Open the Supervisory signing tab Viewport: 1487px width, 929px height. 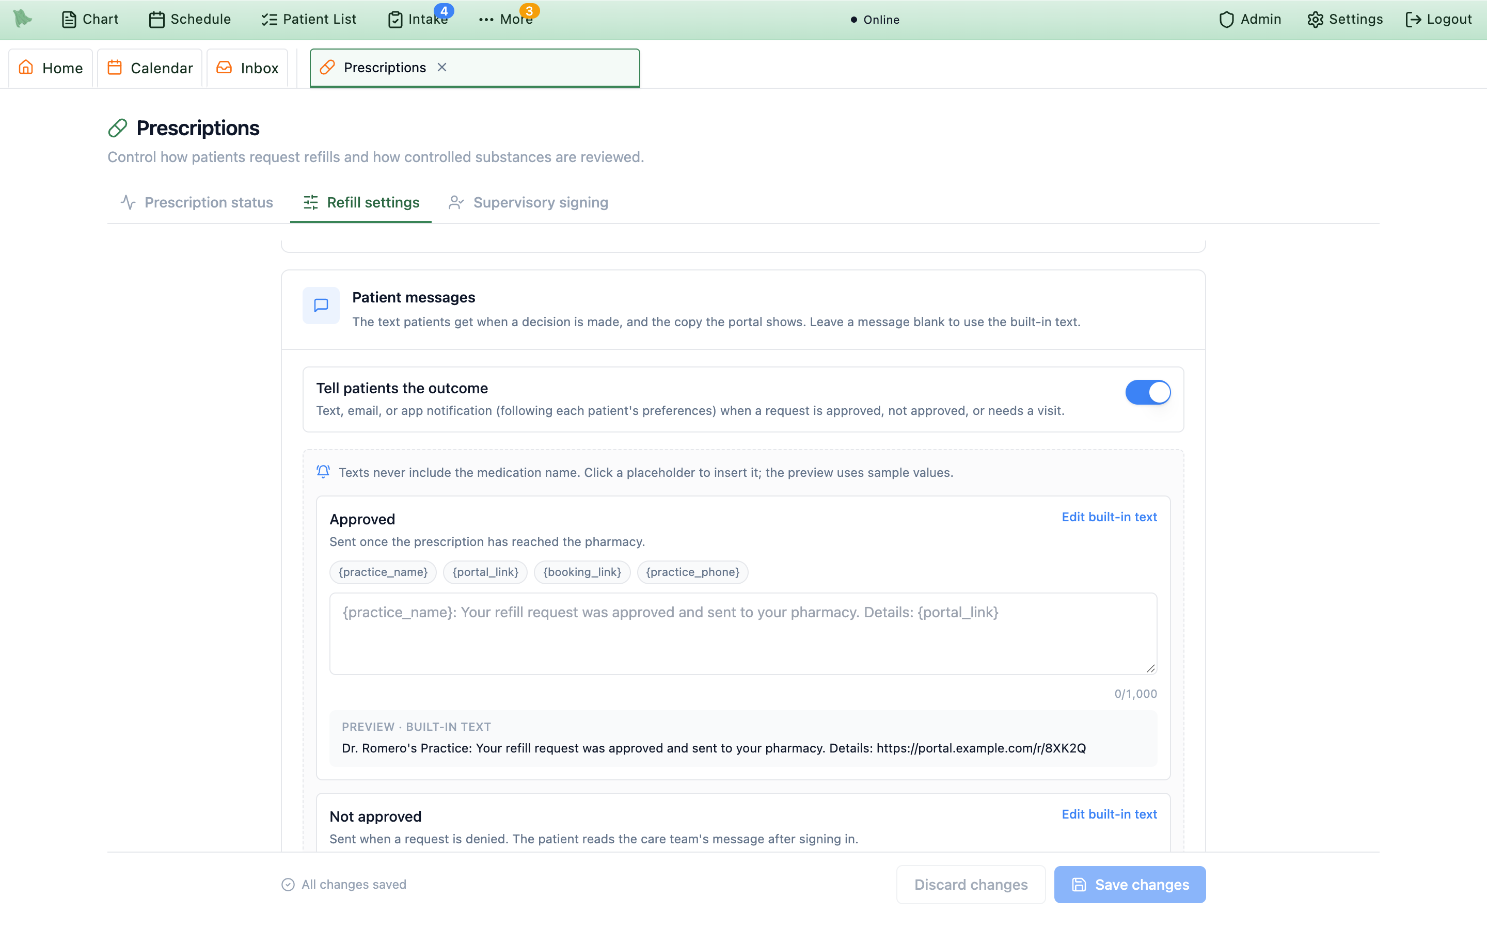click(528, 202)
